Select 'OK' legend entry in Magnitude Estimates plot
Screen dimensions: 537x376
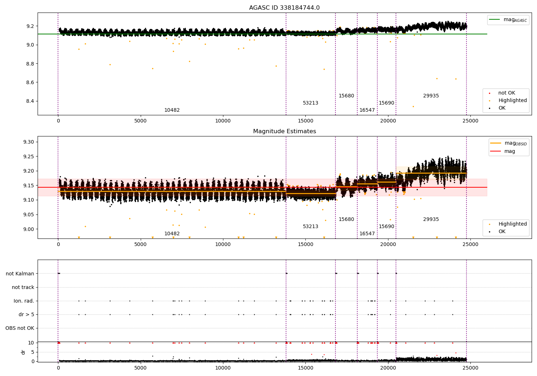[502, 232]
